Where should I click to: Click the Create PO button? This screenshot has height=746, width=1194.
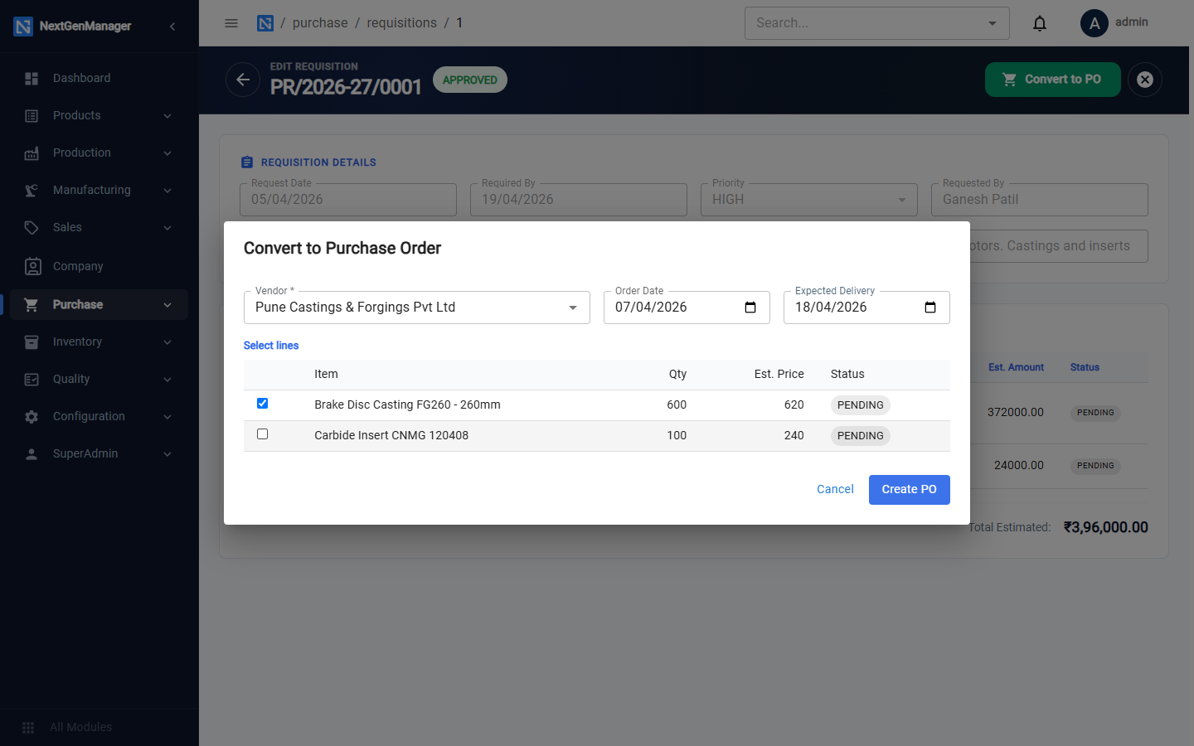910,489
